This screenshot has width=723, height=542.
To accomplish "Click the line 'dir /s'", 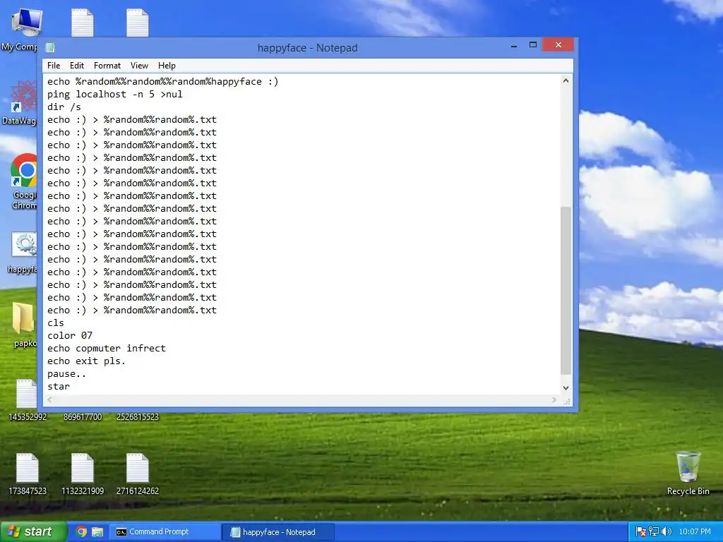I will pyautogui.click(x=64, y=107).
